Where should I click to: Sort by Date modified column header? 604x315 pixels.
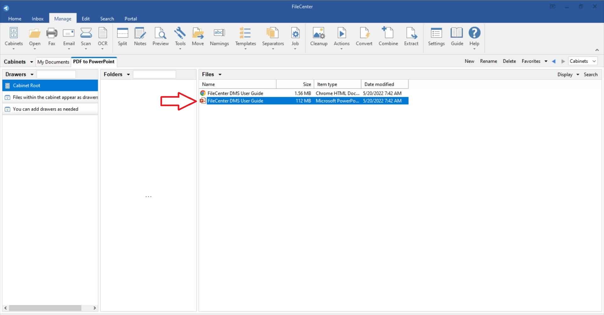click(x=385, y=84)
